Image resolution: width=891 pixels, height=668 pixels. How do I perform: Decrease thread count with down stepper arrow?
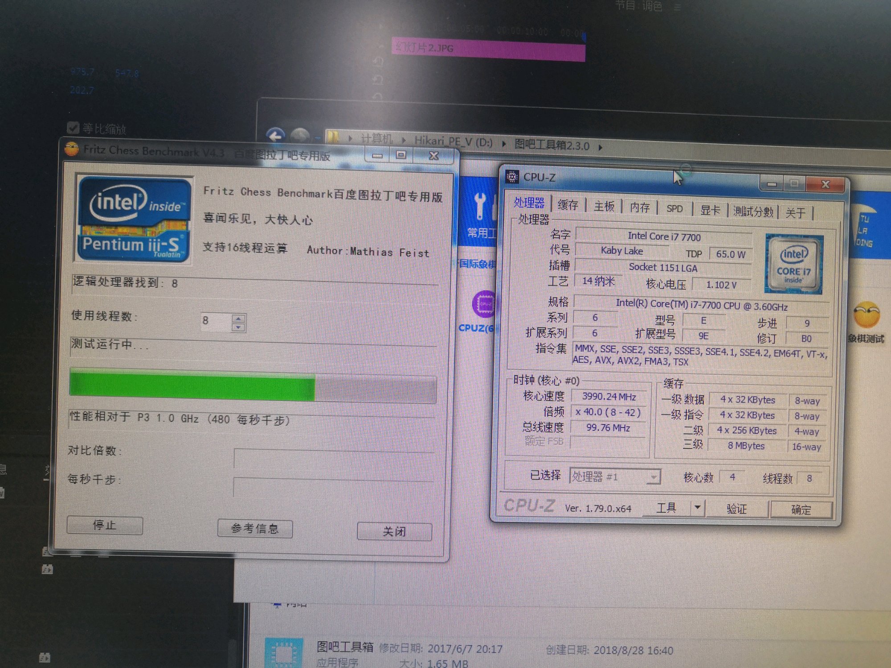coord(239,327)
